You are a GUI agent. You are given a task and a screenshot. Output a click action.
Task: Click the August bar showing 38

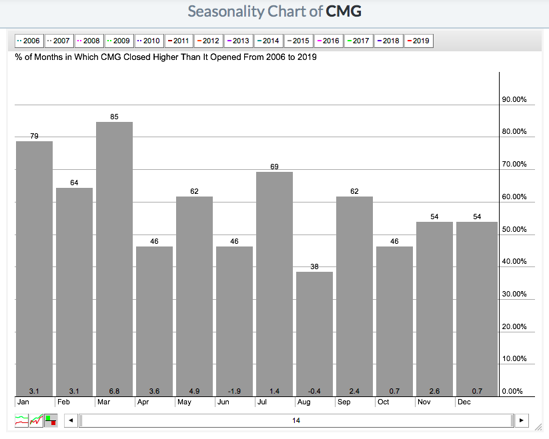tap(314, 333)
